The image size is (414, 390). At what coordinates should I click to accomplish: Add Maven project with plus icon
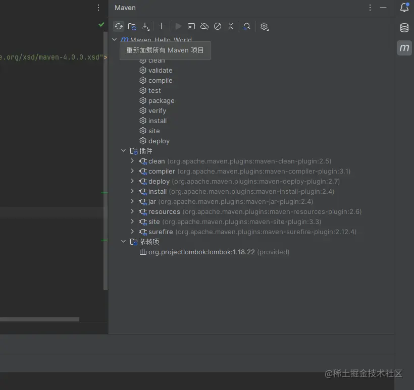(x=161, y=26)
